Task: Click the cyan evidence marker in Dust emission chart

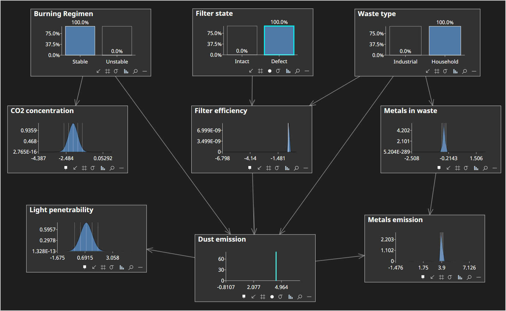Action: (x=276, y=266)
